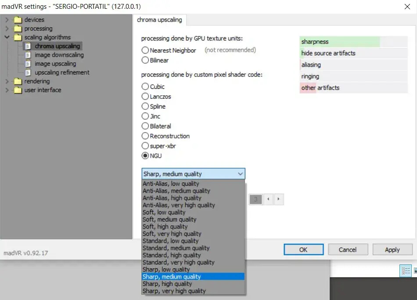
Task: Select the super-xbr radio button
Action: [145, 146]
